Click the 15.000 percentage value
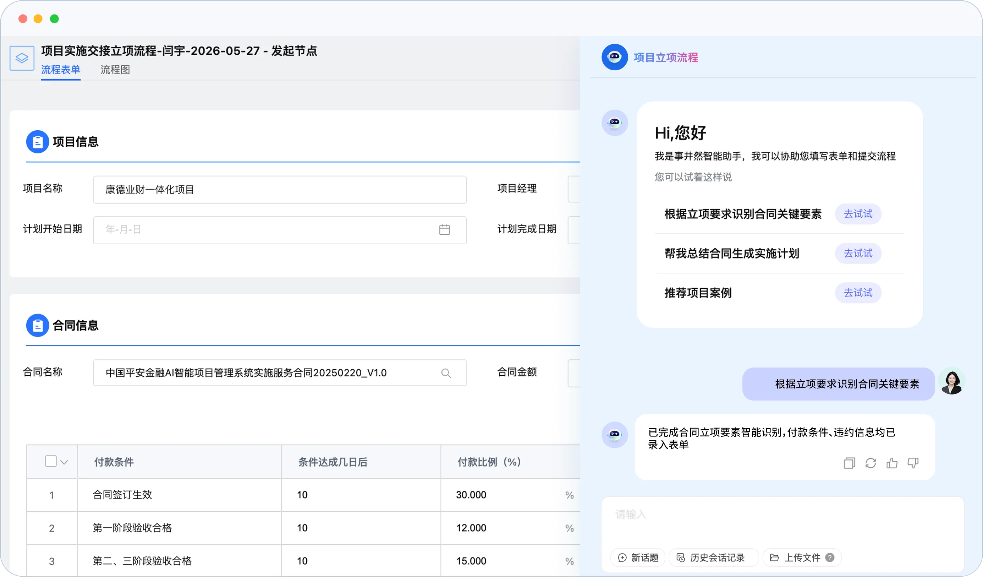Screen dimensions: 983x577 (x=471, y=561)
